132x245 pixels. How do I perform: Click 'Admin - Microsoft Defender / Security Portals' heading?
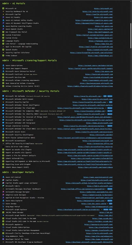(31, 91)
